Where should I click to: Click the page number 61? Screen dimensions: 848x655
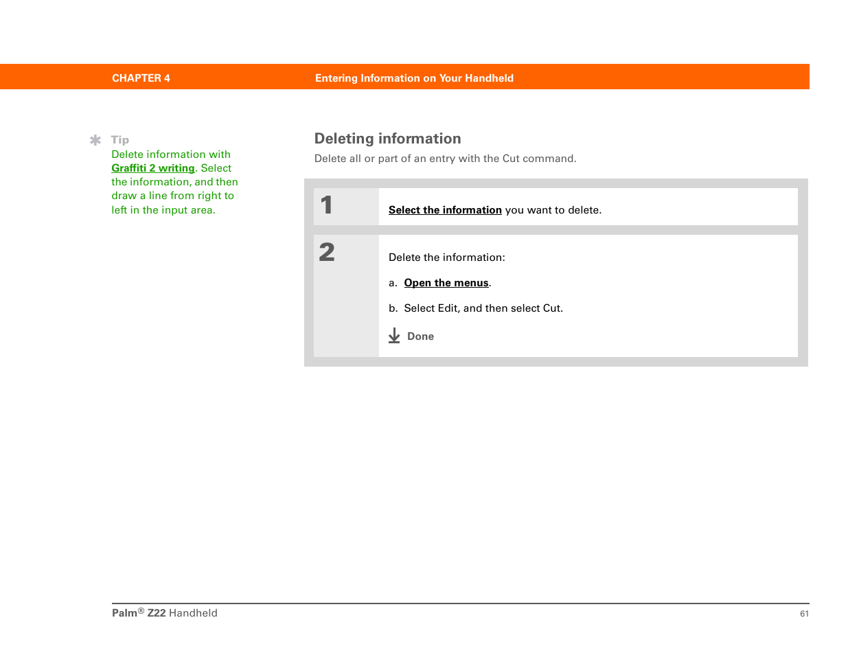point(804,614)
